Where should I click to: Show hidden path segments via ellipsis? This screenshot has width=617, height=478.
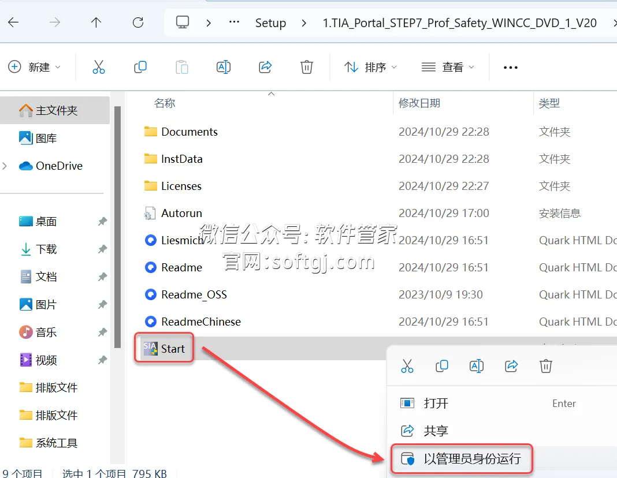(x=234, y=23)
